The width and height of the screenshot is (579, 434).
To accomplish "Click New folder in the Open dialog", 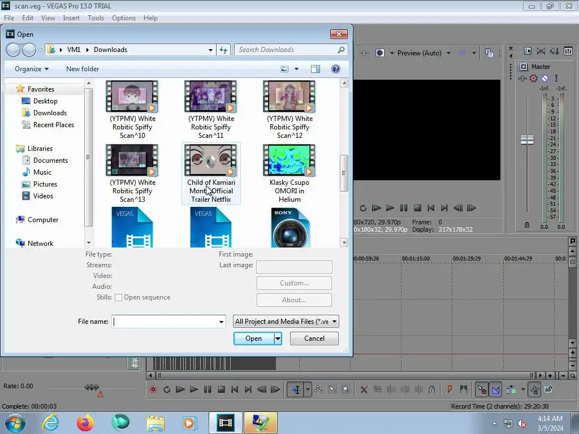I will coord(83,69).
